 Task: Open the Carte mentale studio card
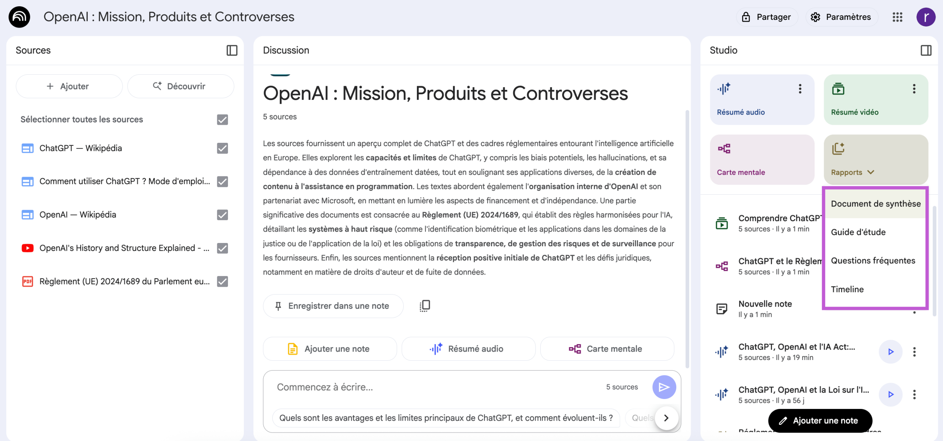point(762,159)
